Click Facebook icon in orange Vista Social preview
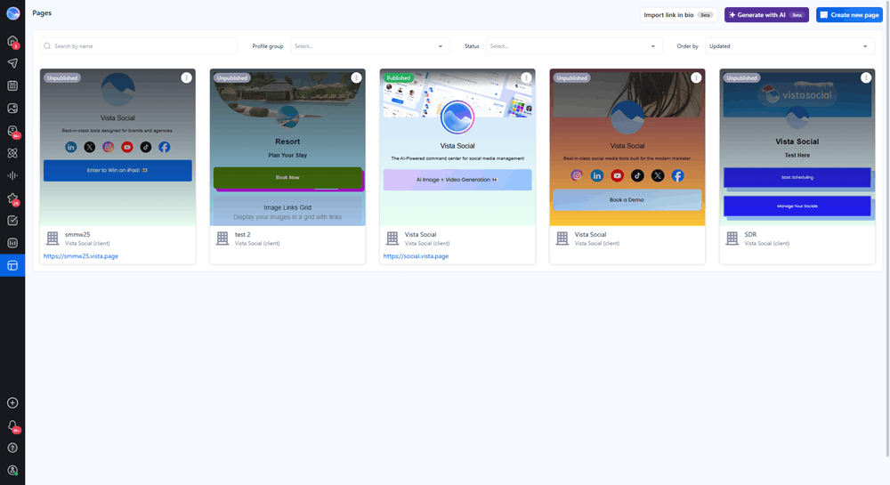 pyautogui.click(x=677, y=176)
